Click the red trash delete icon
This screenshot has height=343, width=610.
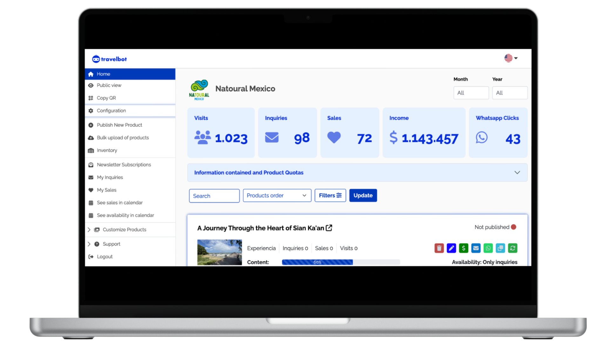coord(439,248)
